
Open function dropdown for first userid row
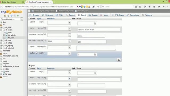click(59, 23)
